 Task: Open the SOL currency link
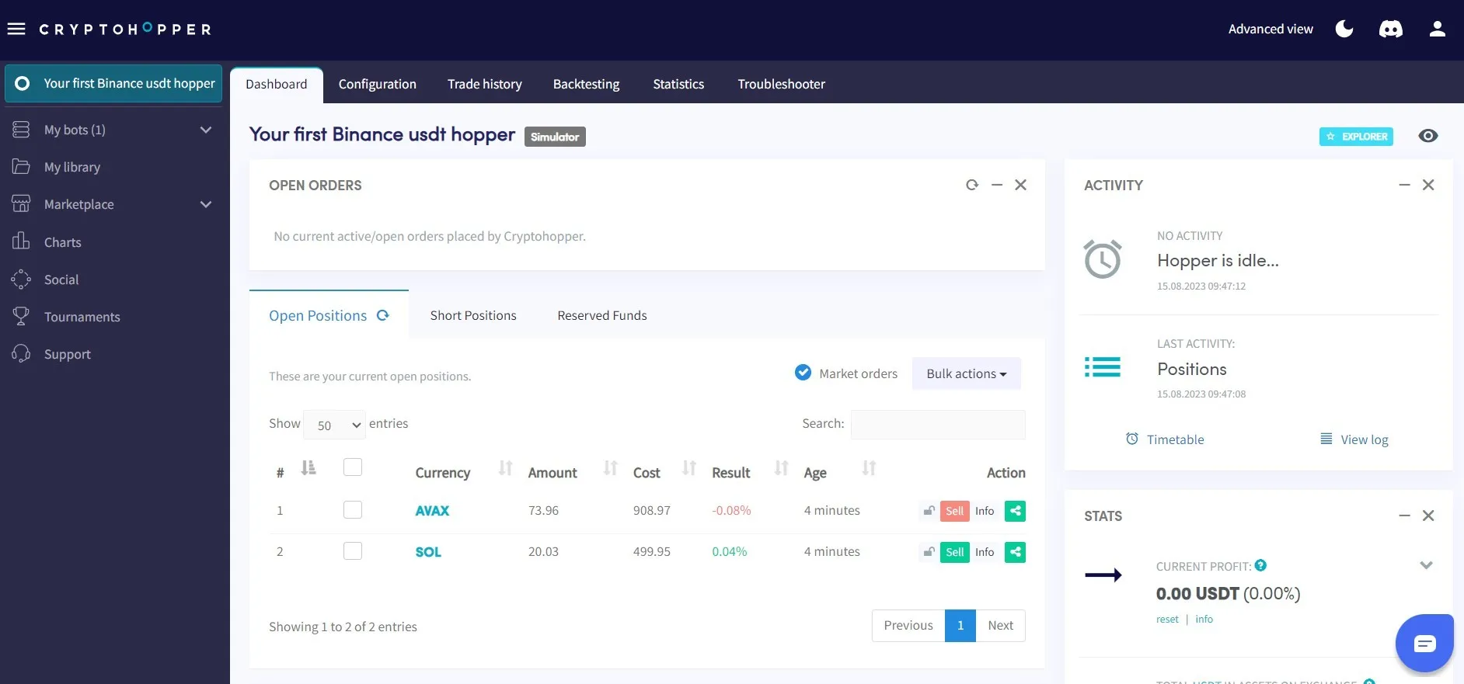pyautogui.click(x=428, y=552)
